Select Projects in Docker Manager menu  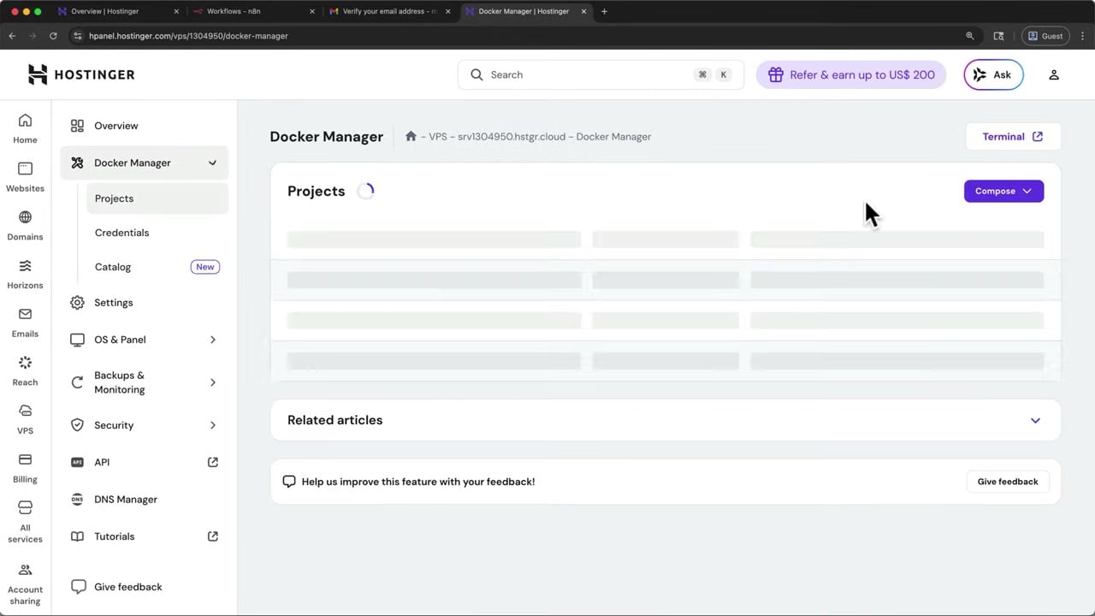tap(157, 198)
